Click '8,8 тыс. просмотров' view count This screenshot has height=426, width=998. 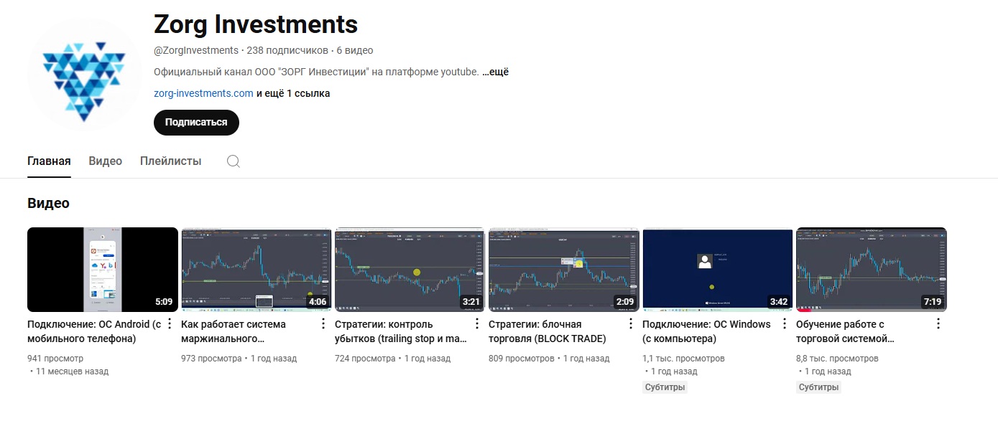click(837, 358)
